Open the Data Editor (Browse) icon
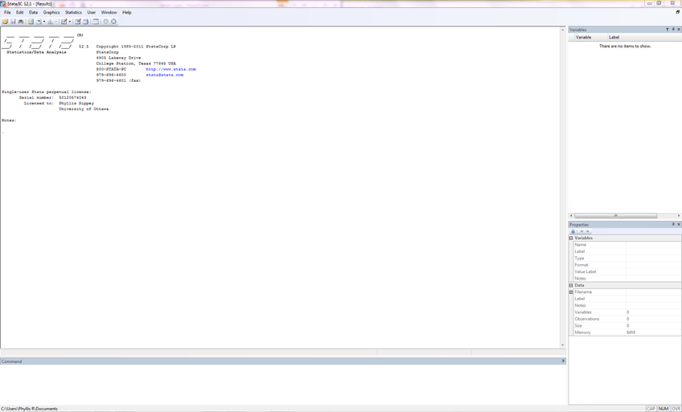 [x=86, y=21]
